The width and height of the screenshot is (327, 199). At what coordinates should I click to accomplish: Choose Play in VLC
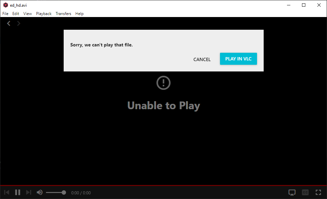click(238, 59)
